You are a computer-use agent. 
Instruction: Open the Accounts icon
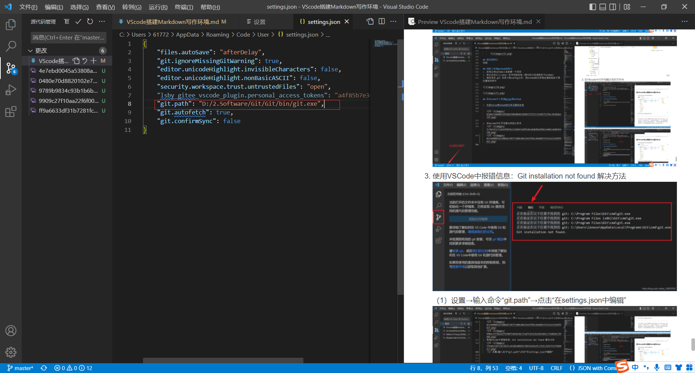tap(11, 331)
